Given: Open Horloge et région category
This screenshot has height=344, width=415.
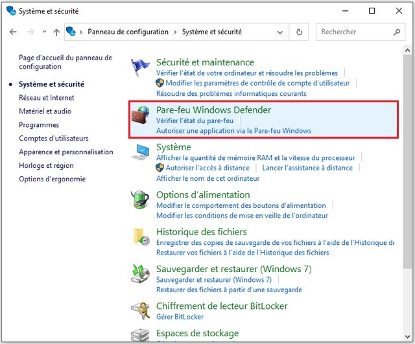Looking at the screenshot, I should (x=46, y=166).
